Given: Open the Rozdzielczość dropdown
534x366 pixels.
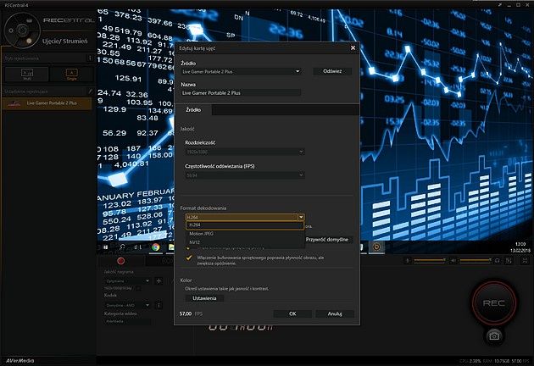Looking at the screenshot, I should (x=245, y=152).
